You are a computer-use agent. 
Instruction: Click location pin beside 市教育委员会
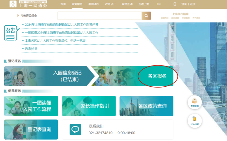click(x=18, y=15)
